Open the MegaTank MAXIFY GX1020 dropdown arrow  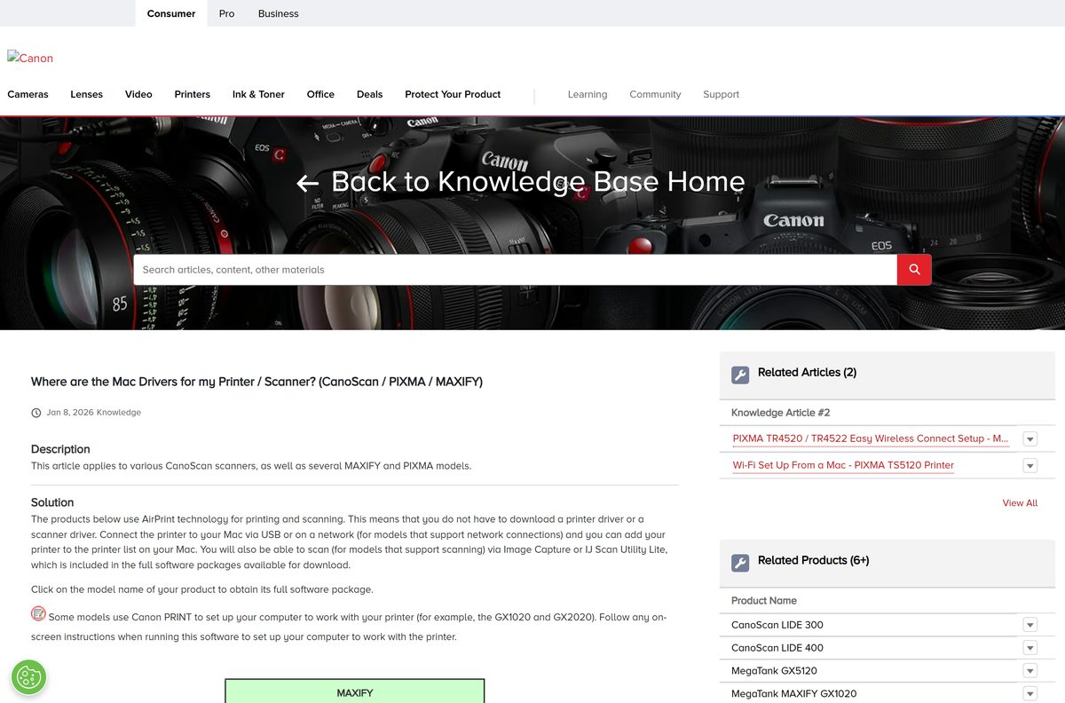(x=1030, y=694)
